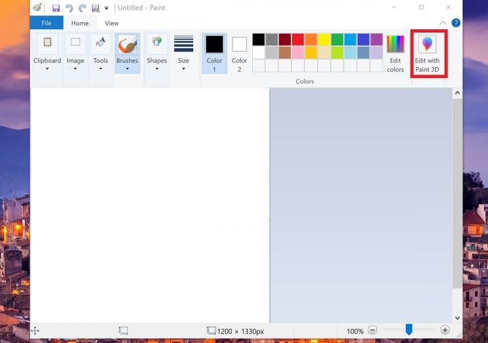
Task: Click the zoom out minus button
Action: click(x=372, y=330)
